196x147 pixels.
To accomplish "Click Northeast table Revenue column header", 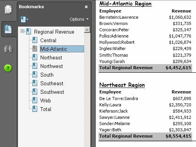I will point(182,92).
